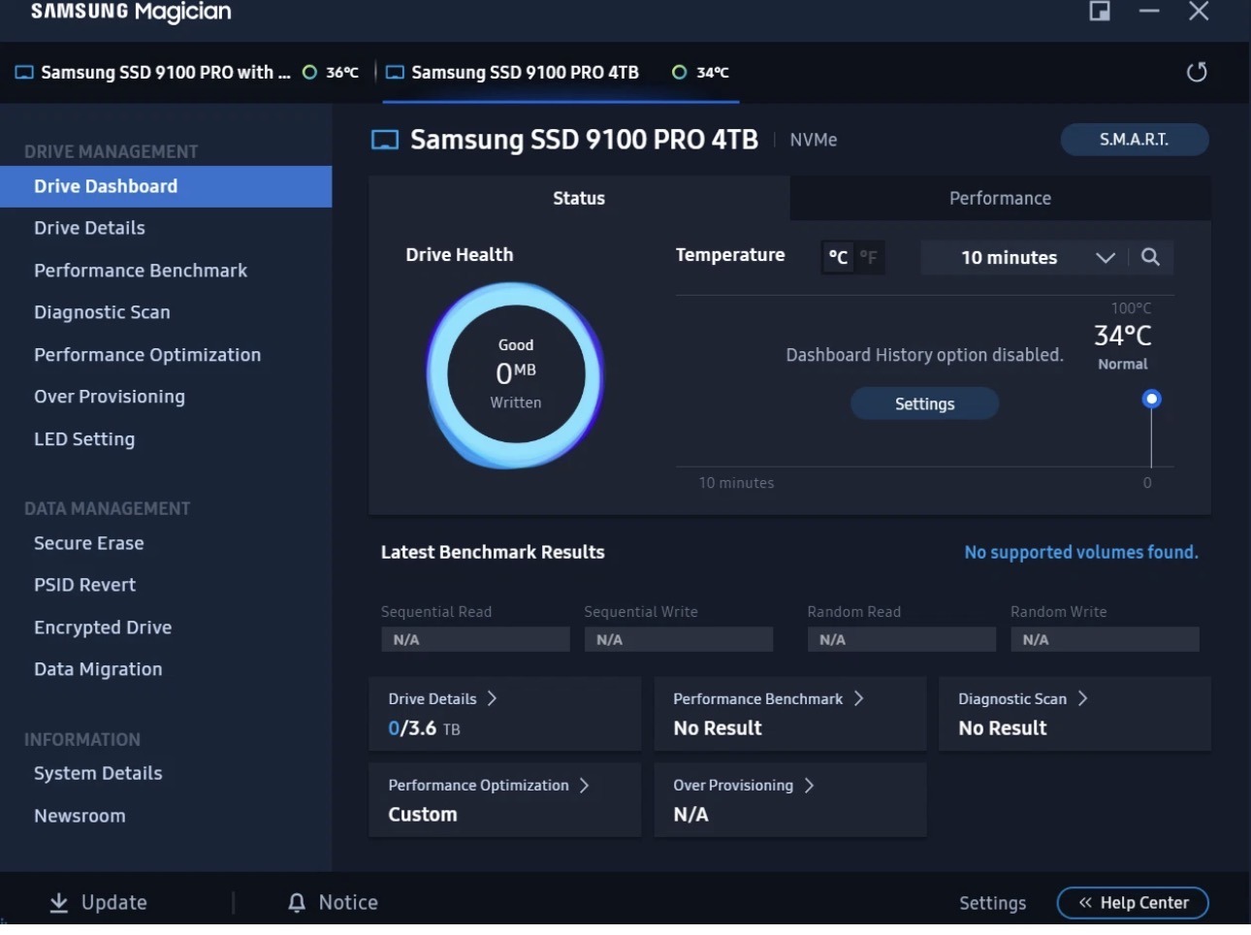Click the mini-mode window icon in title bar
Image resolution: width=1251 pixels, height=935 pixels.
click(x=1100, y=12)
